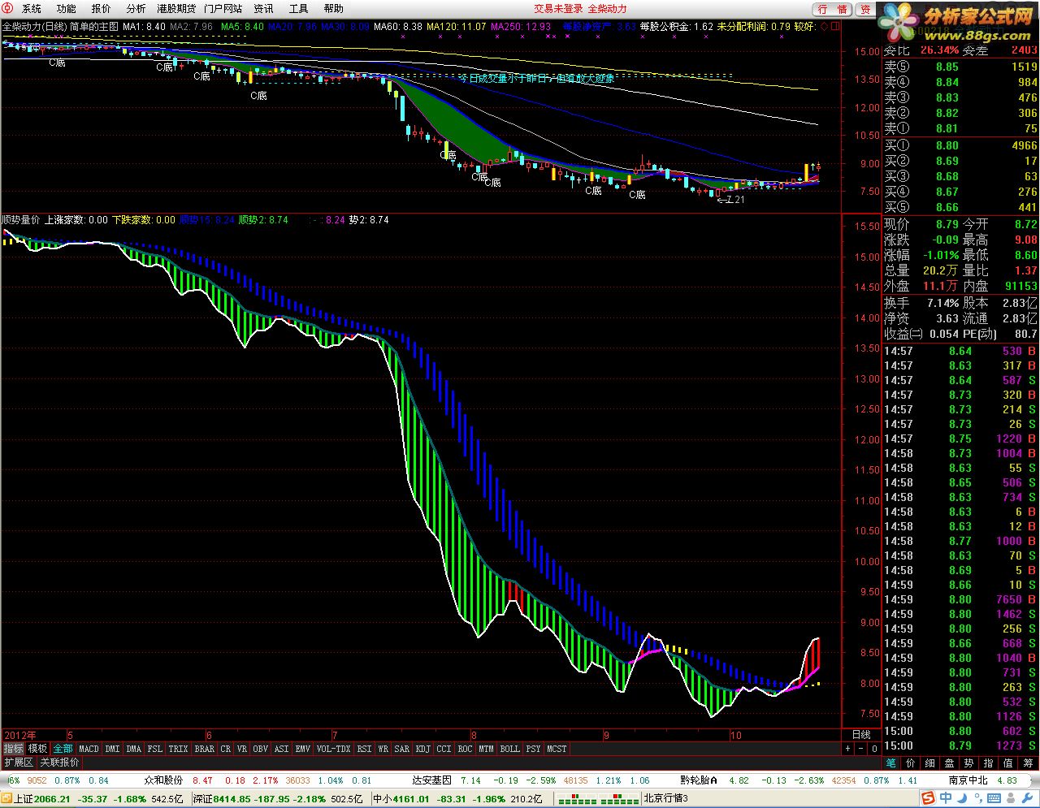Viewport: 1040px width, 808px height.
Task: Switch the indicator to CCI
Action: coord(444,749)
